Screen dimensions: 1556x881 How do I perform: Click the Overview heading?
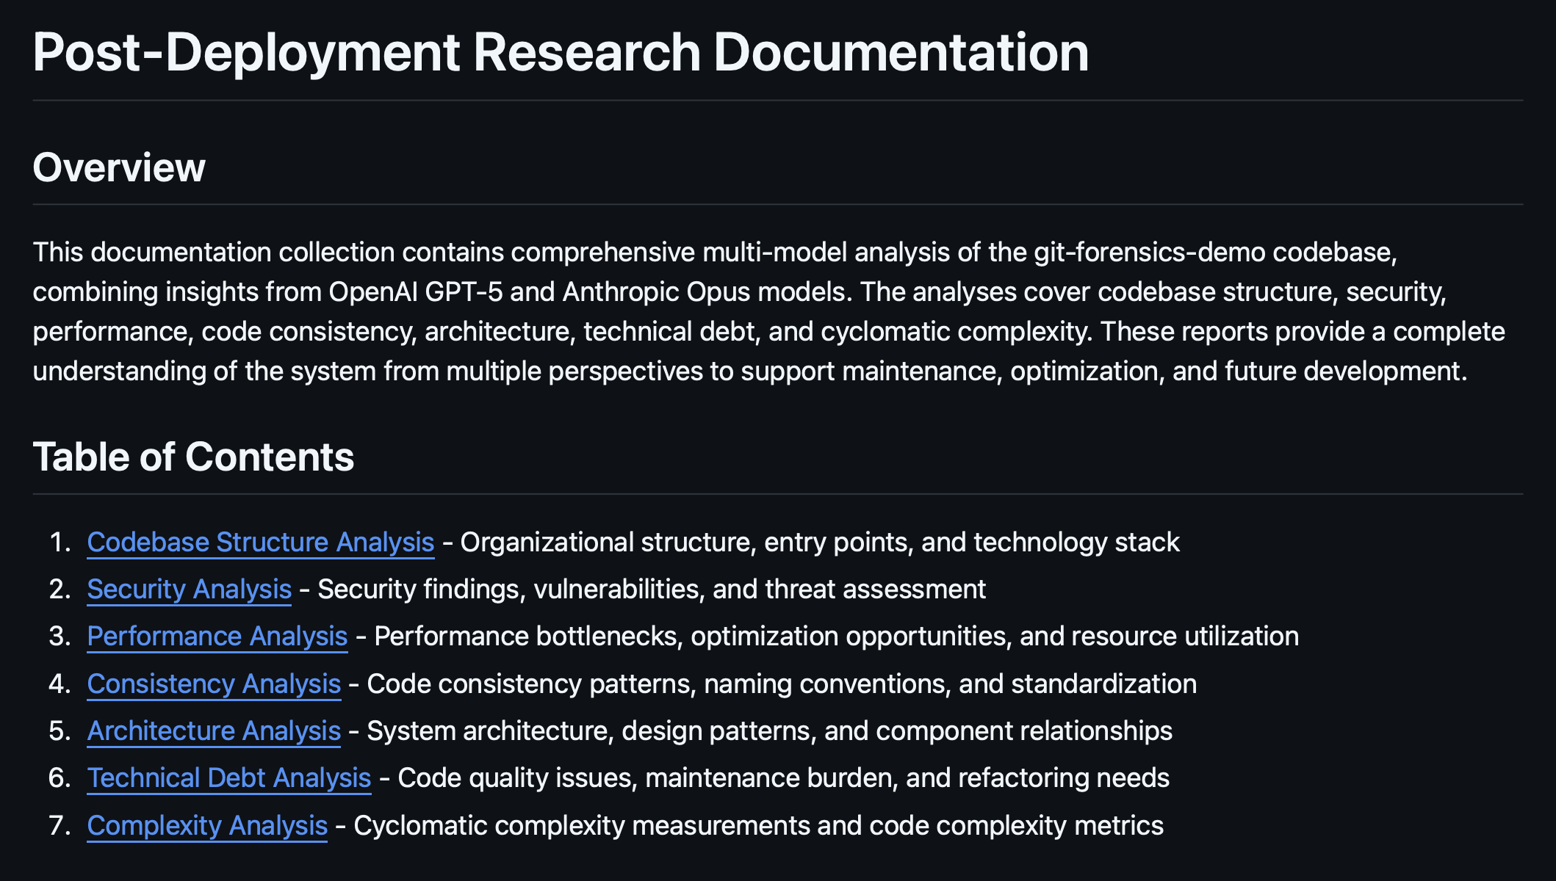[119, 167]
